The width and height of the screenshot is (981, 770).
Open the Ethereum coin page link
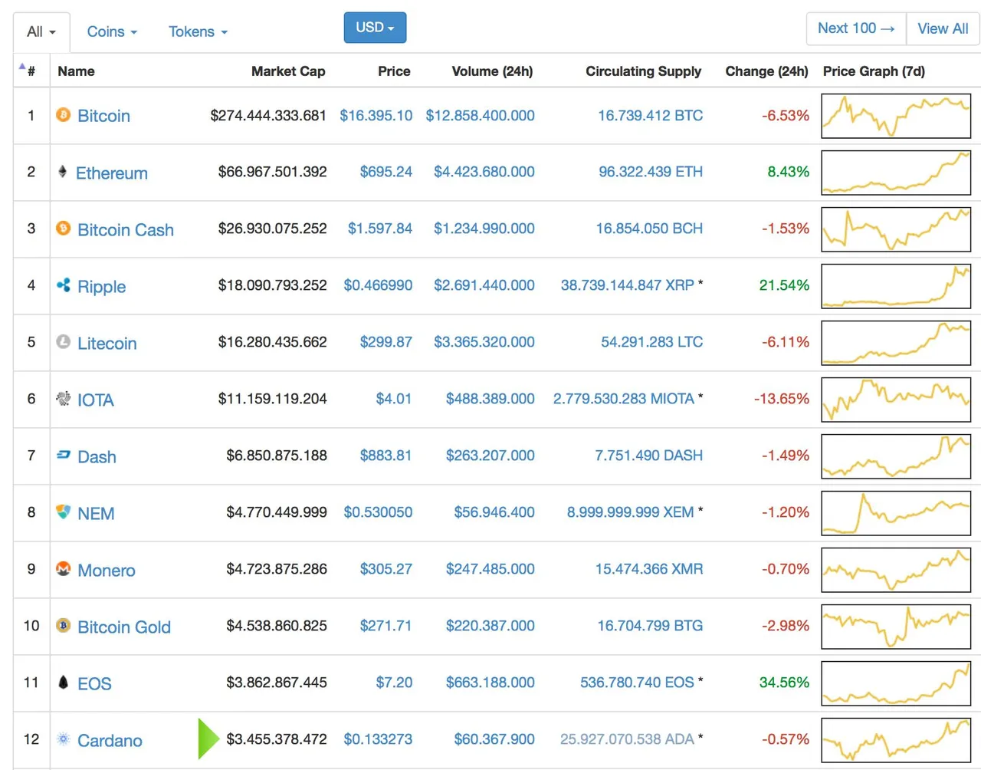112,173
